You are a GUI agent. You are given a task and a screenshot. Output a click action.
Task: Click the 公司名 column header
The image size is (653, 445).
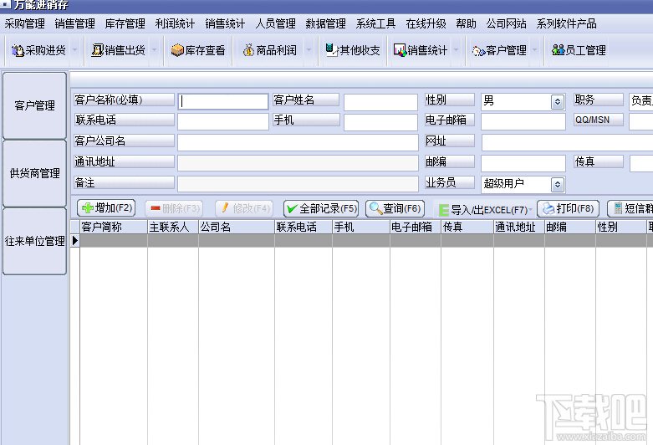click(237, 227)
